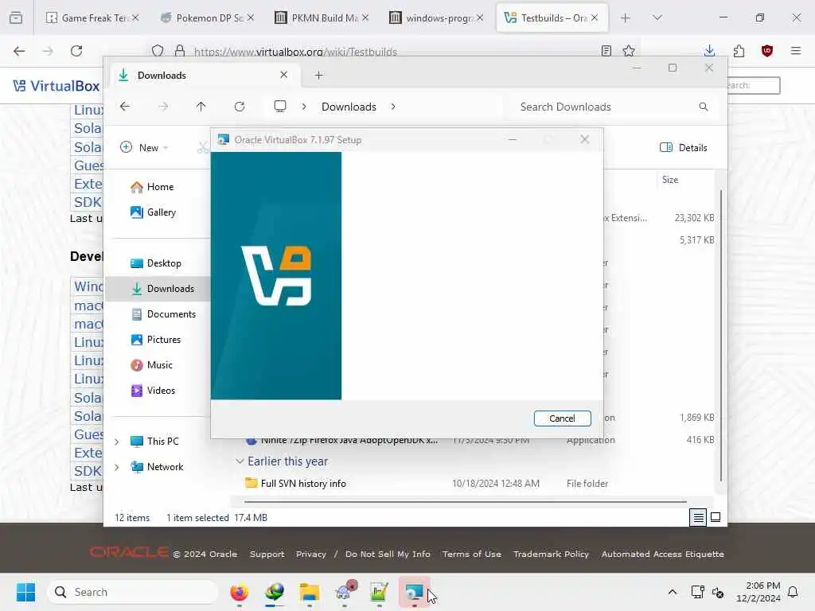
Task: Open Firefox View icon at top left
Action: point(16,18)
